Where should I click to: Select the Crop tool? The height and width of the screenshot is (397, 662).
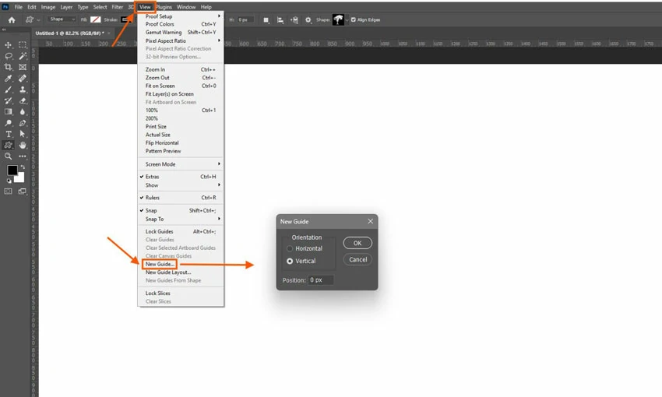9,68
